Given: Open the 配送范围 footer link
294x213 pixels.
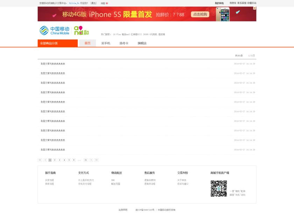Looking at the screenshot, I should (116, 184).
